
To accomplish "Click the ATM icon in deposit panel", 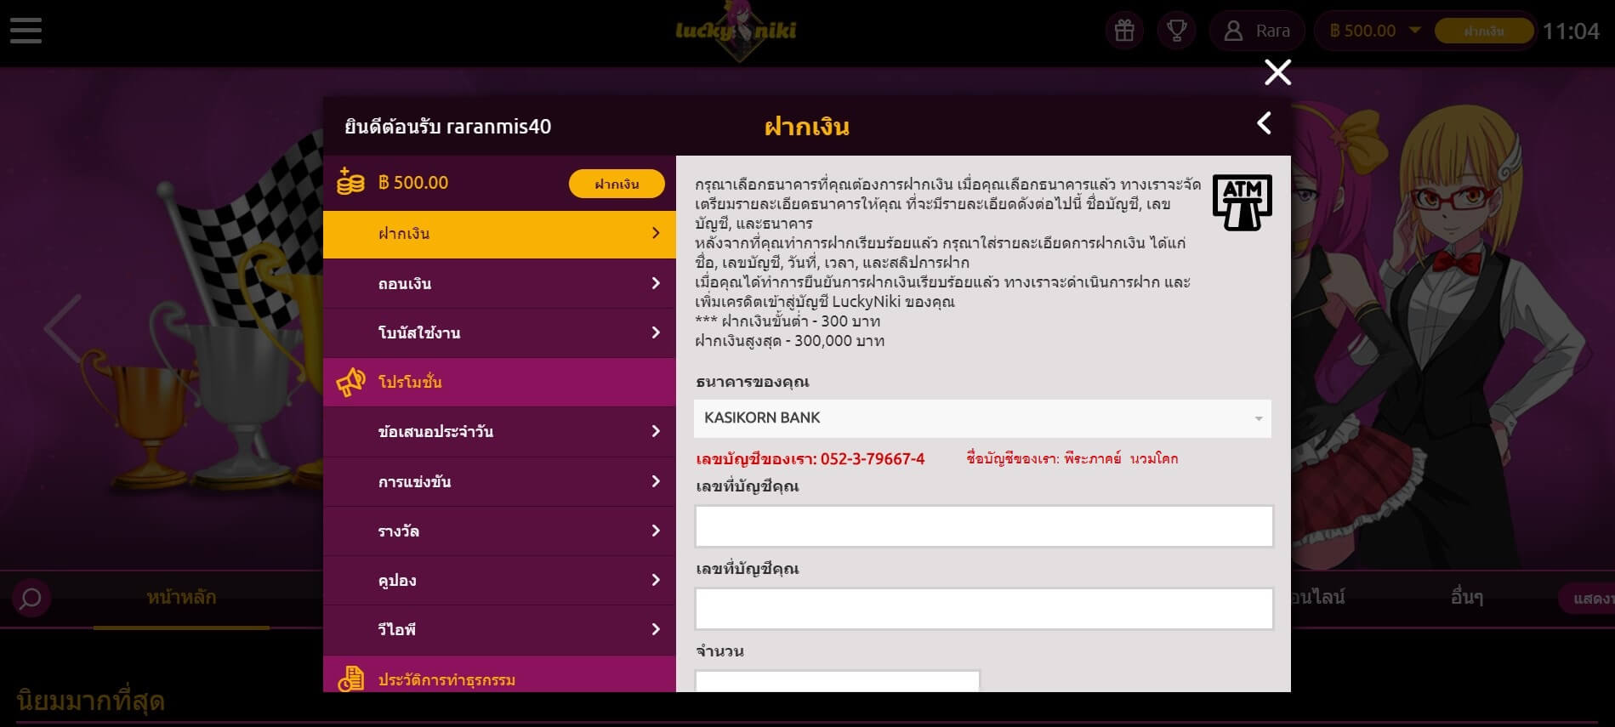I will (x=1242, y=202).
